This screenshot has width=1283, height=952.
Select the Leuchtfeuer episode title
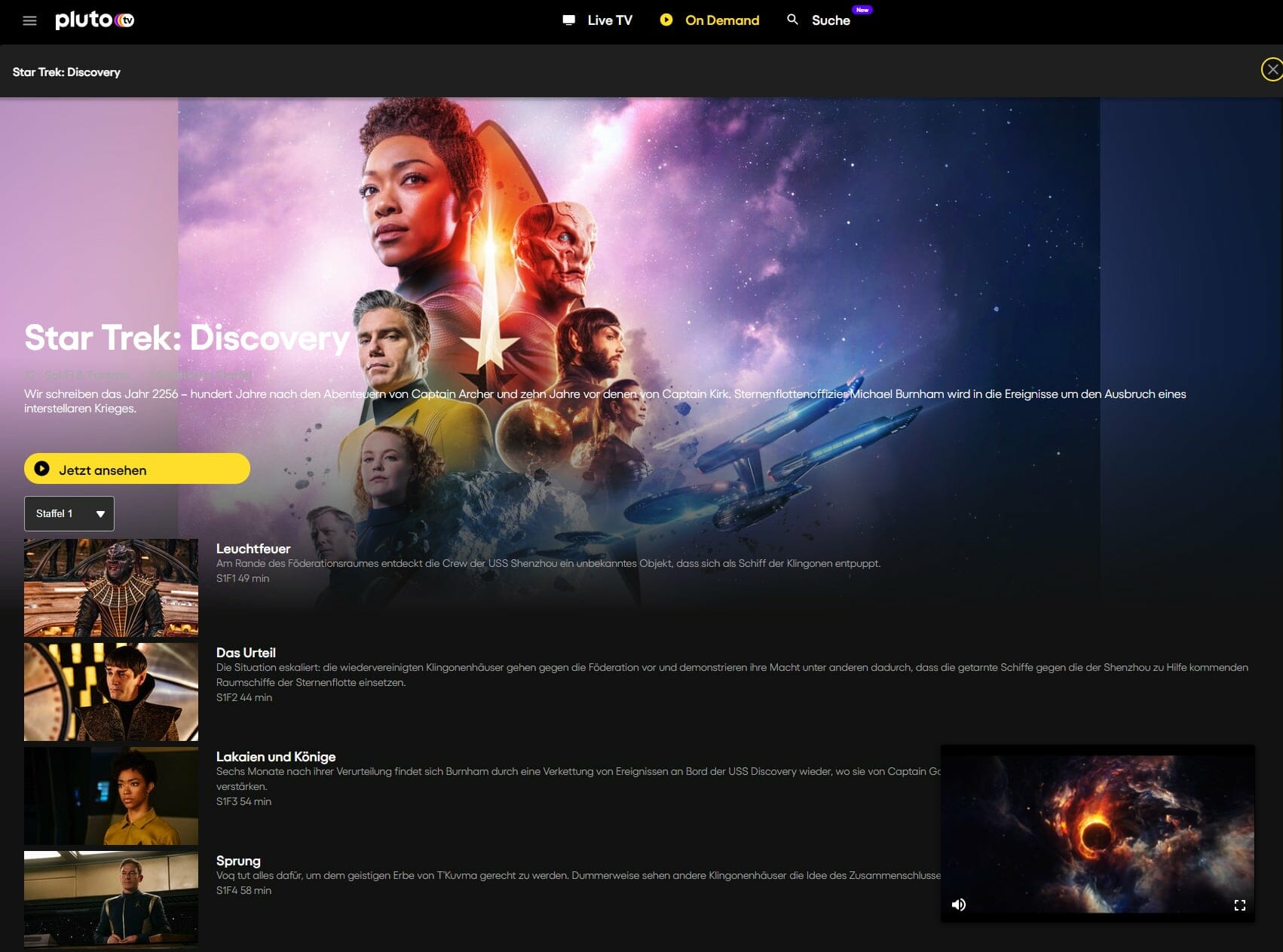[253, 549]
